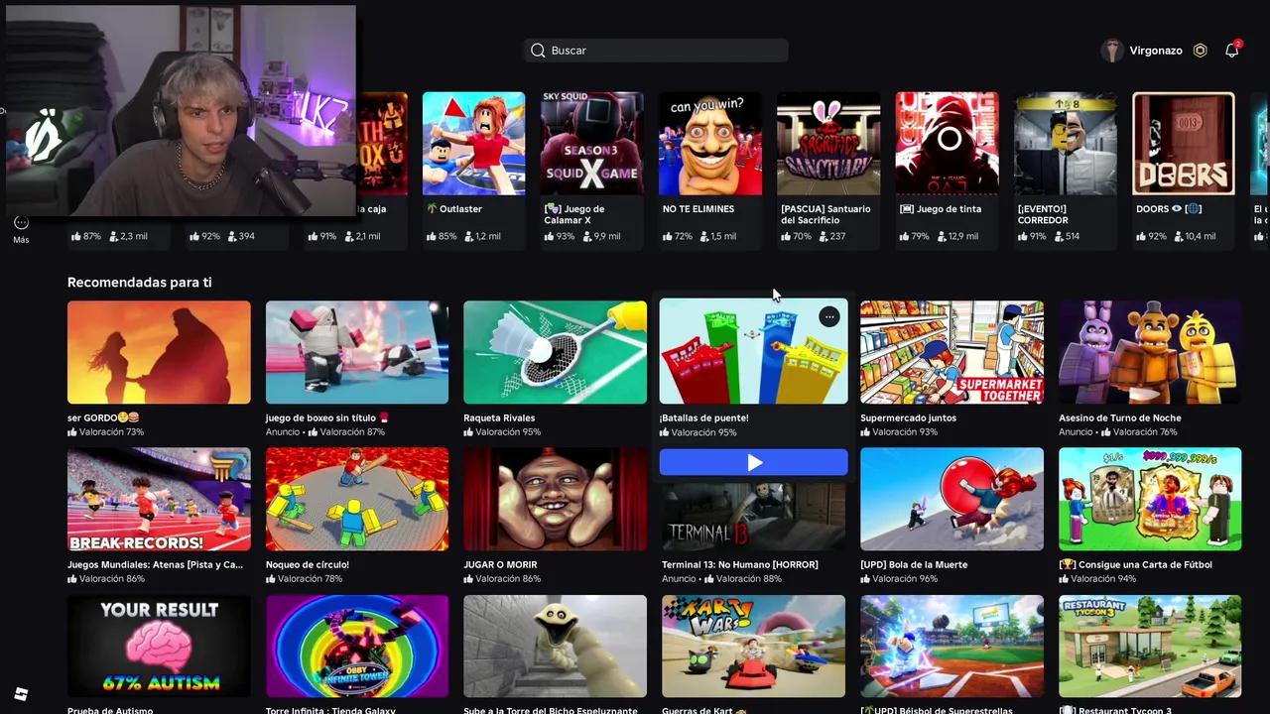This screenshot has height=714, width=1270.
Task: Open the Raqueta Rivales thumbnail
Action: click(x=555, y=352)
